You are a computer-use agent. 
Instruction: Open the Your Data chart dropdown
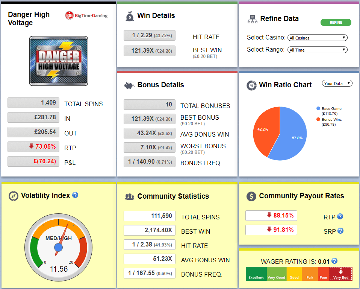pos(337,83)
